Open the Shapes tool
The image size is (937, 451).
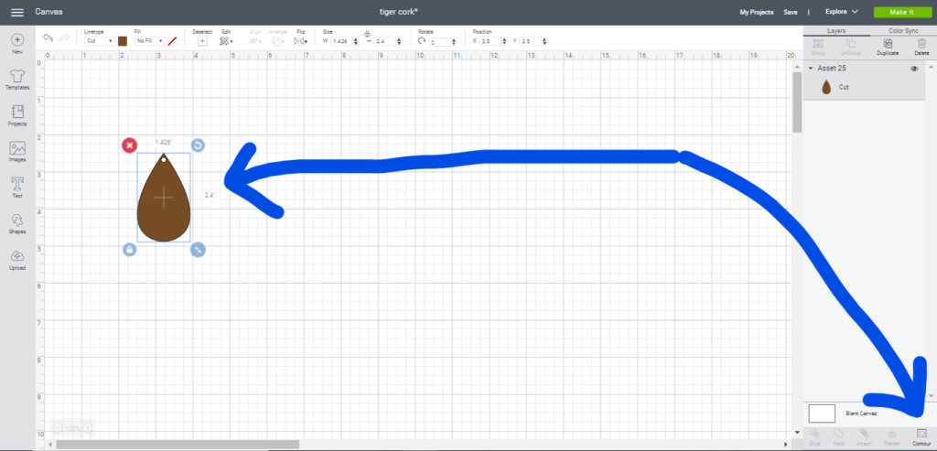click(17, 222)
